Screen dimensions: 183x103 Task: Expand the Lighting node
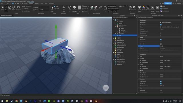[114, 39]
